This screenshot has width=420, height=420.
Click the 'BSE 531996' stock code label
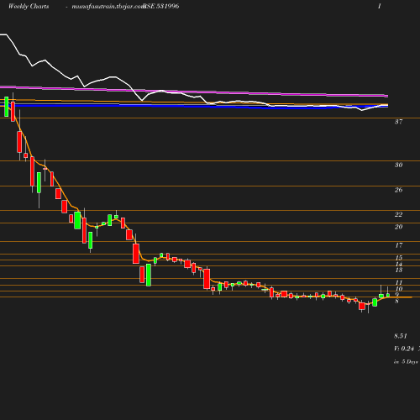(x=161, y=6)
